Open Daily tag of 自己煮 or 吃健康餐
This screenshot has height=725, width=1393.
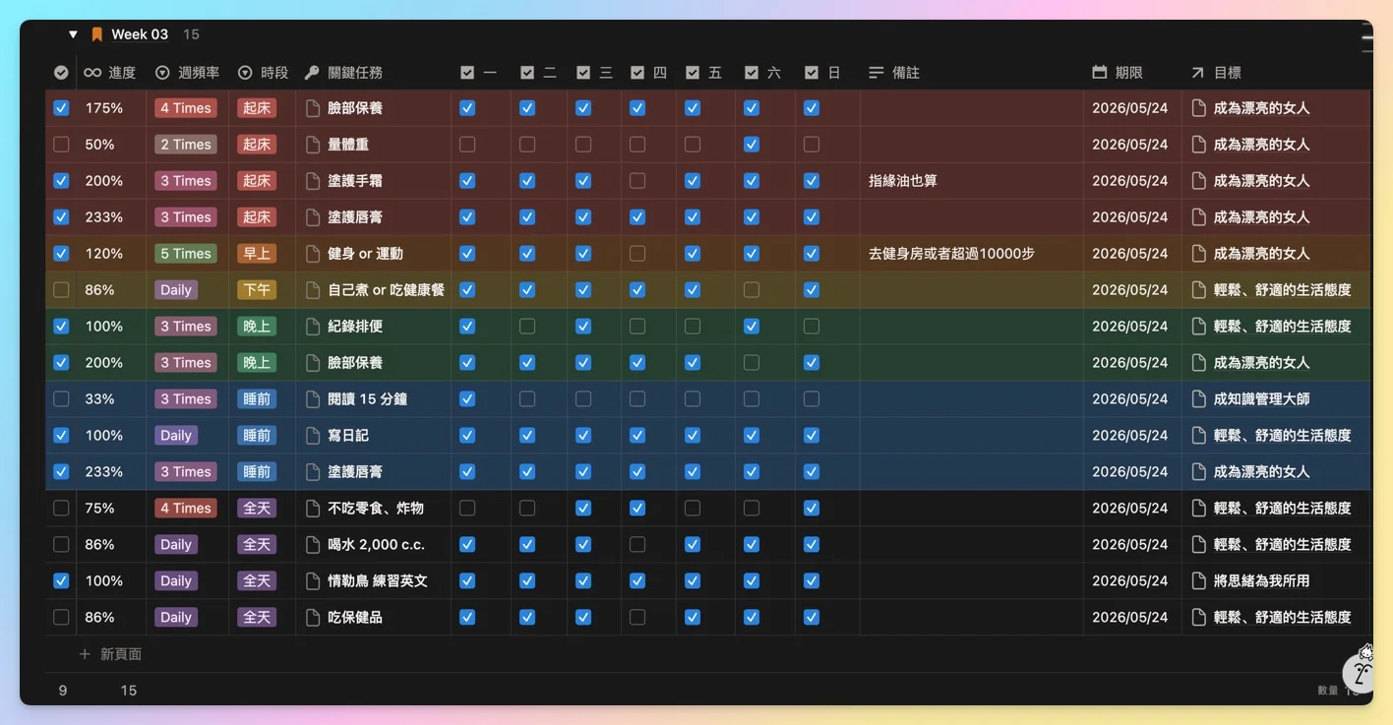pos(176,290)
